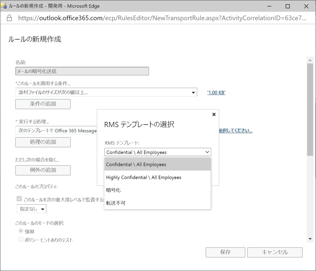Select Confidential \ All Employees option
Viewport: 316px width, 271px height.
click(158, 164)
